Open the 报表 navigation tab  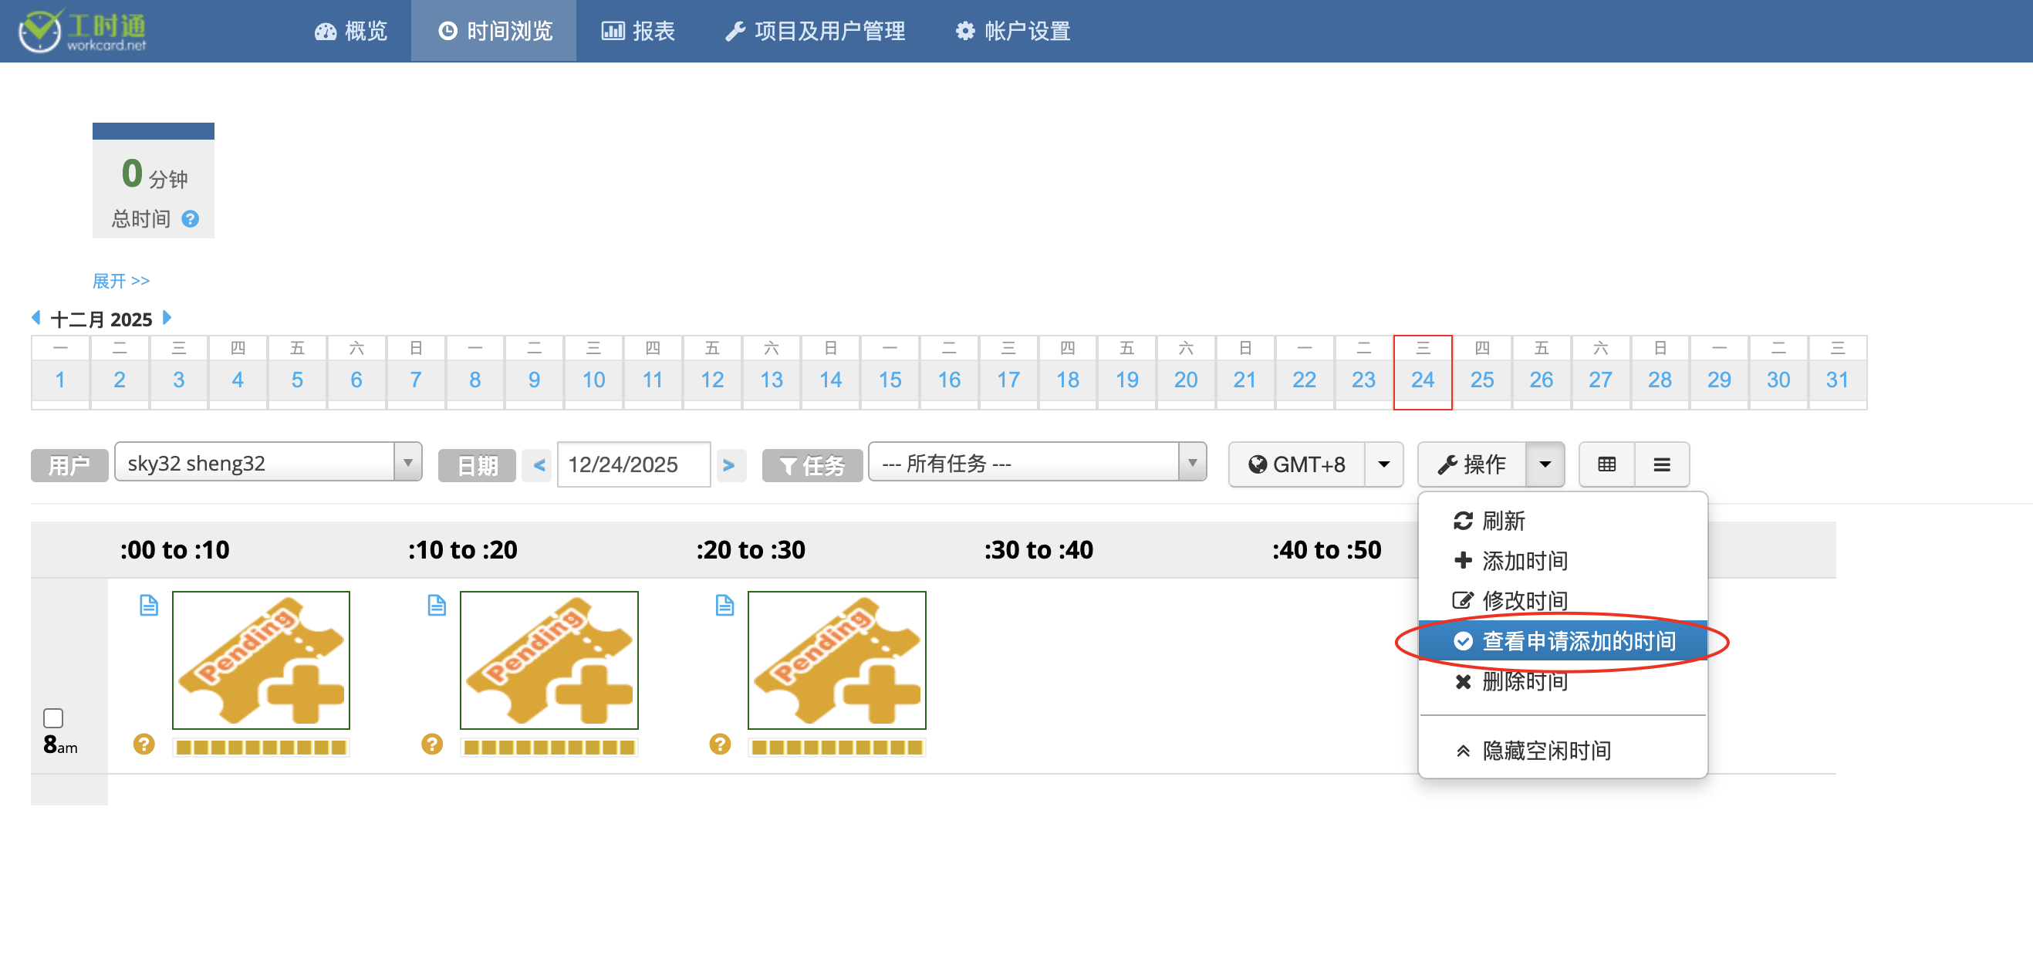[x=639, y=32]
